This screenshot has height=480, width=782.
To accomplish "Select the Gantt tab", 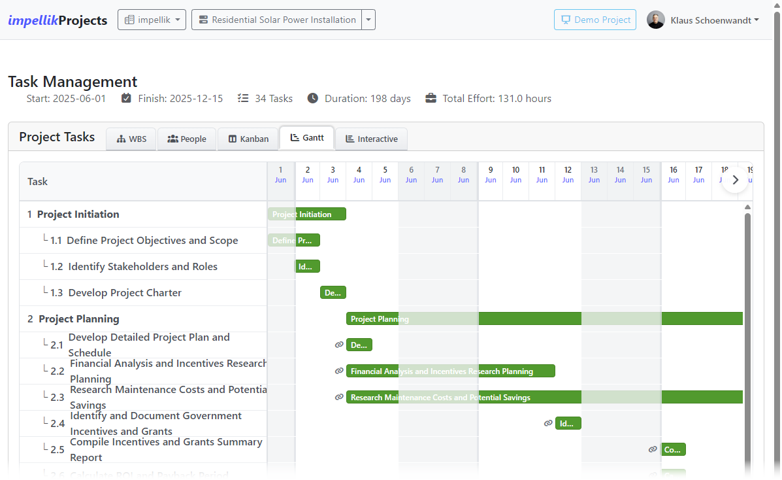I will pos(307,138).
